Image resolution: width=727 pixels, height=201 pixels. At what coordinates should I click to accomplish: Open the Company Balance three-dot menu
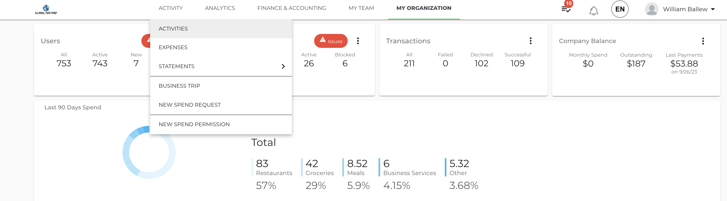703,41
